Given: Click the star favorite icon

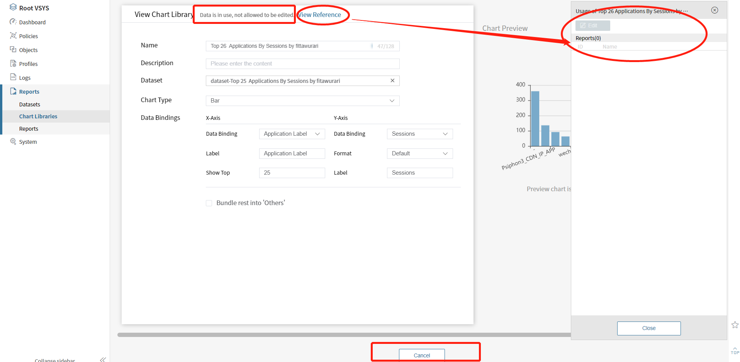Looking at the screenshot, I should [x=735, y=325].
